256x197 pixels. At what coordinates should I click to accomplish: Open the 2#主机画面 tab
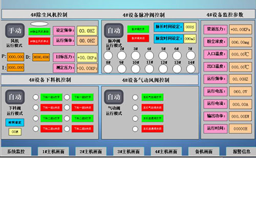(x=91, y=151)
